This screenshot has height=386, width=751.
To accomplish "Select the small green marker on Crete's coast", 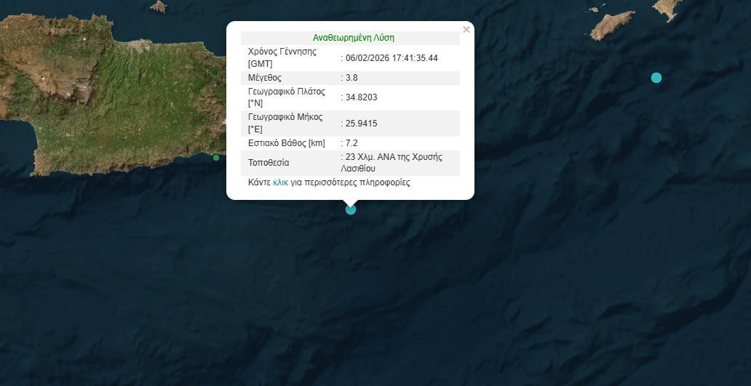I will coord(216,158).
